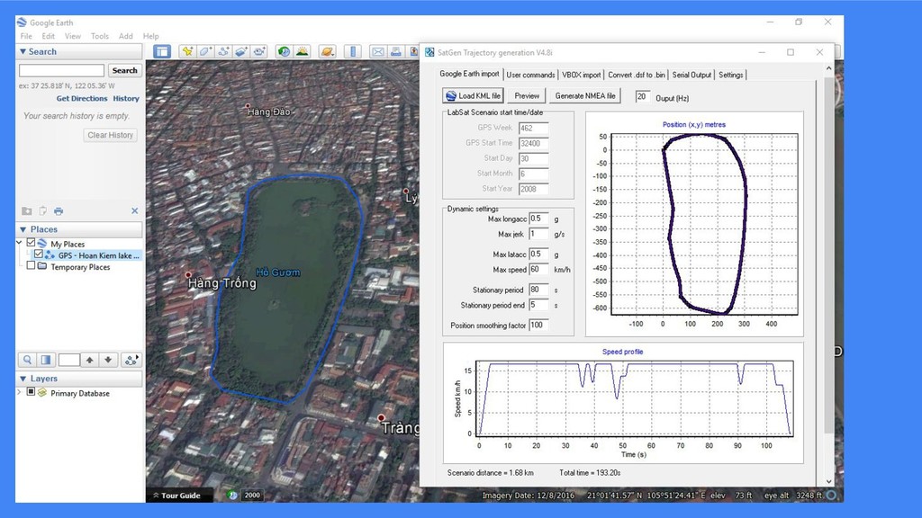Image resolution: width=922 pixels, height=518 pixels.
Task: Click the Stationary period field
Action: 538,290
